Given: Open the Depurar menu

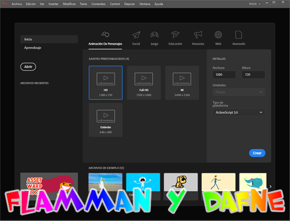Looking at the screenshot, I should point(129,4).
